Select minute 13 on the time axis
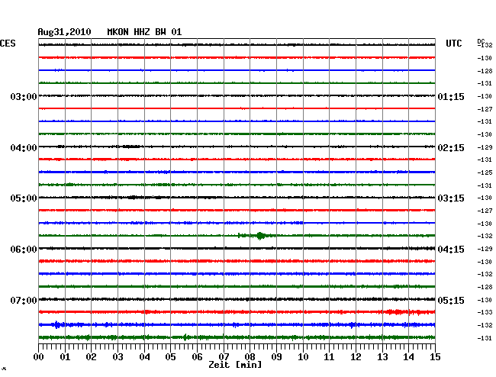 [382, 356]
